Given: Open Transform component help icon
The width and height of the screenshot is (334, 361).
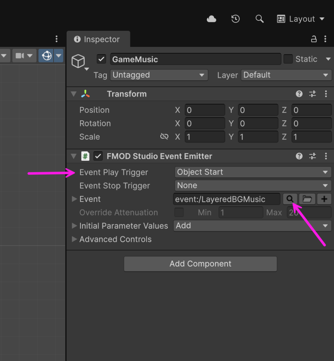Looking at the screenshot, I should pyautogui.click(x=299, y=94).
